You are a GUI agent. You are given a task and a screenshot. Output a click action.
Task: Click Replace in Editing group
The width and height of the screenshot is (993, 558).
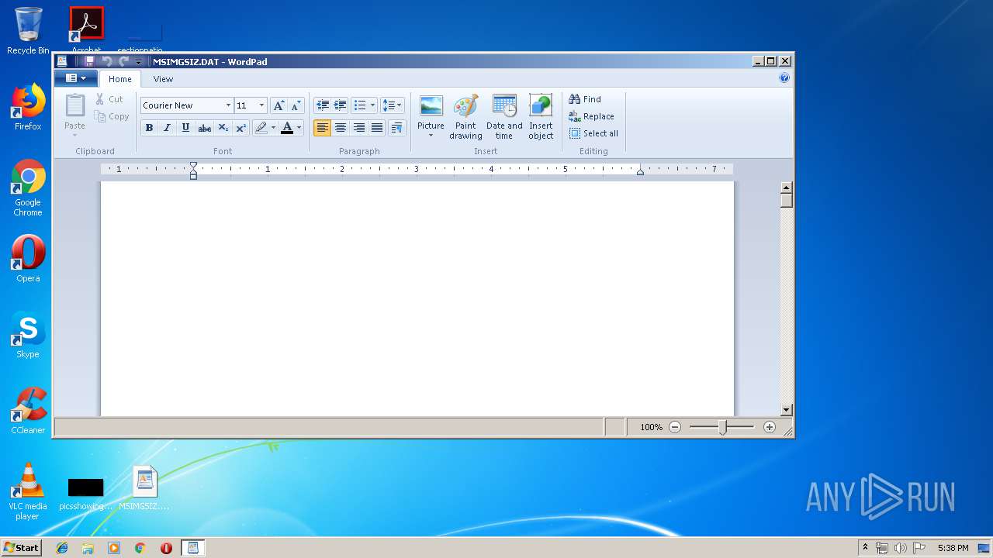591,116
